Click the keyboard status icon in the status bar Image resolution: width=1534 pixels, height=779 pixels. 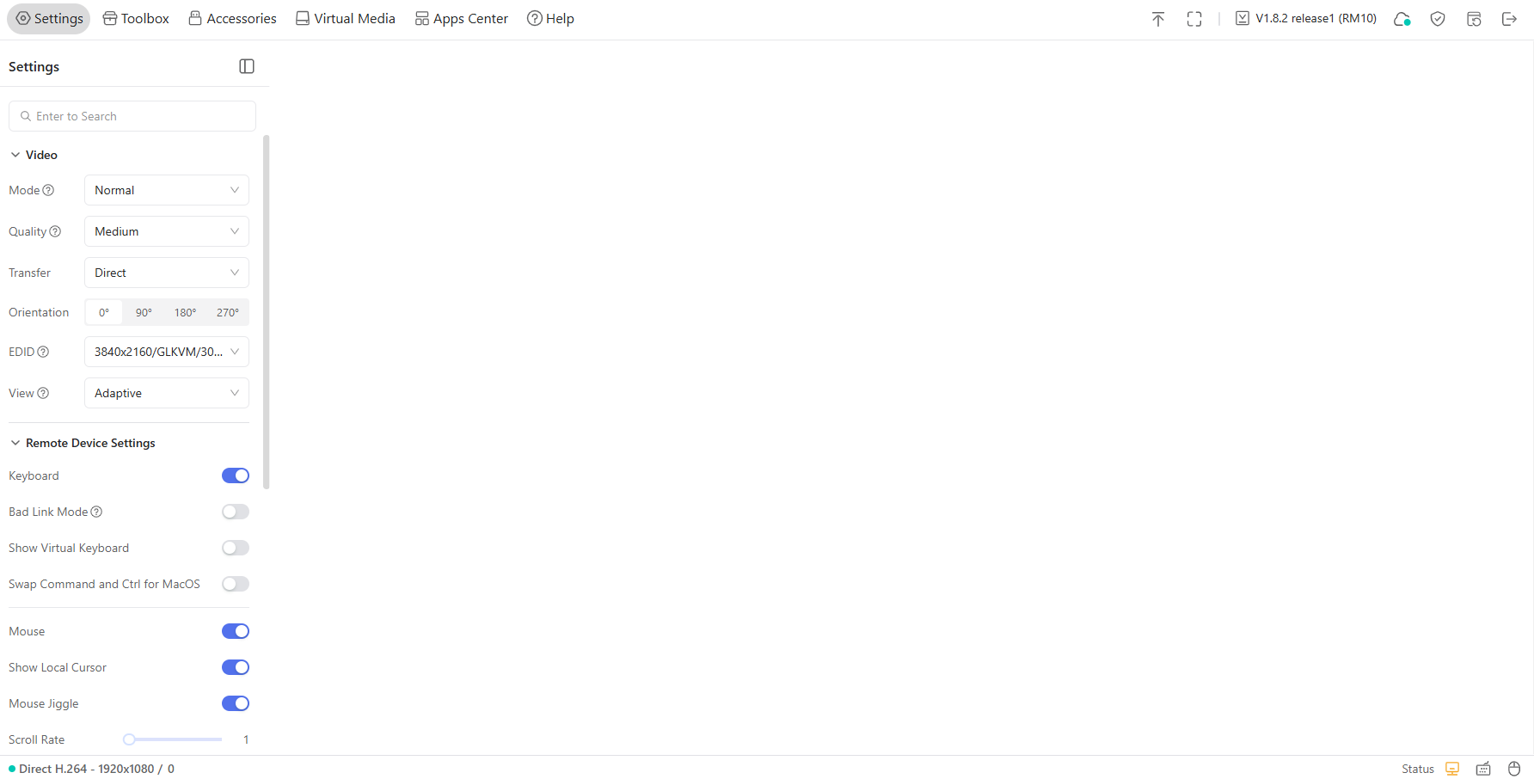click(x=1482, y=769)
